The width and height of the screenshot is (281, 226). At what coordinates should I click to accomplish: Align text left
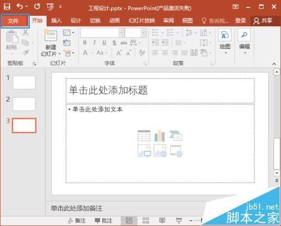(155, 53)
